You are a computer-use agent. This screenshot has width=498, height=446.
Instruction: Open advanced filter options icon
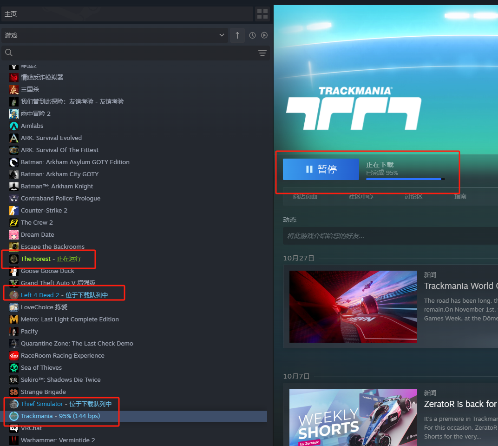coord(262,53)
